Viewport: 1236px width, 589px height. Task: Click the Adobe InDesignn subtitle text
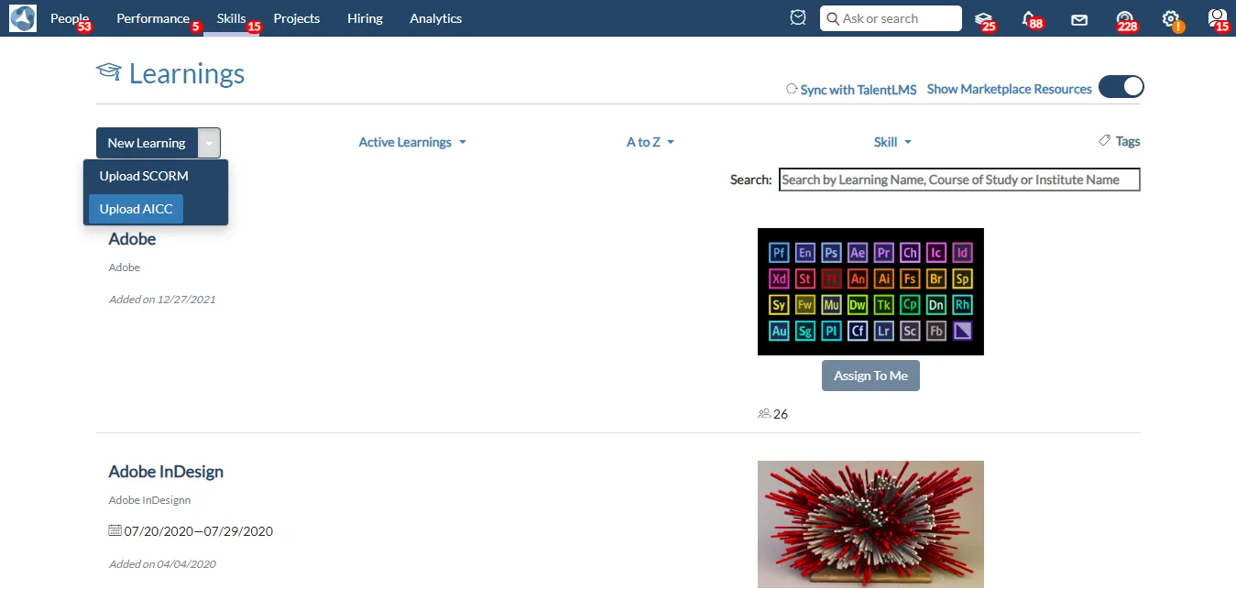(149, 500)
